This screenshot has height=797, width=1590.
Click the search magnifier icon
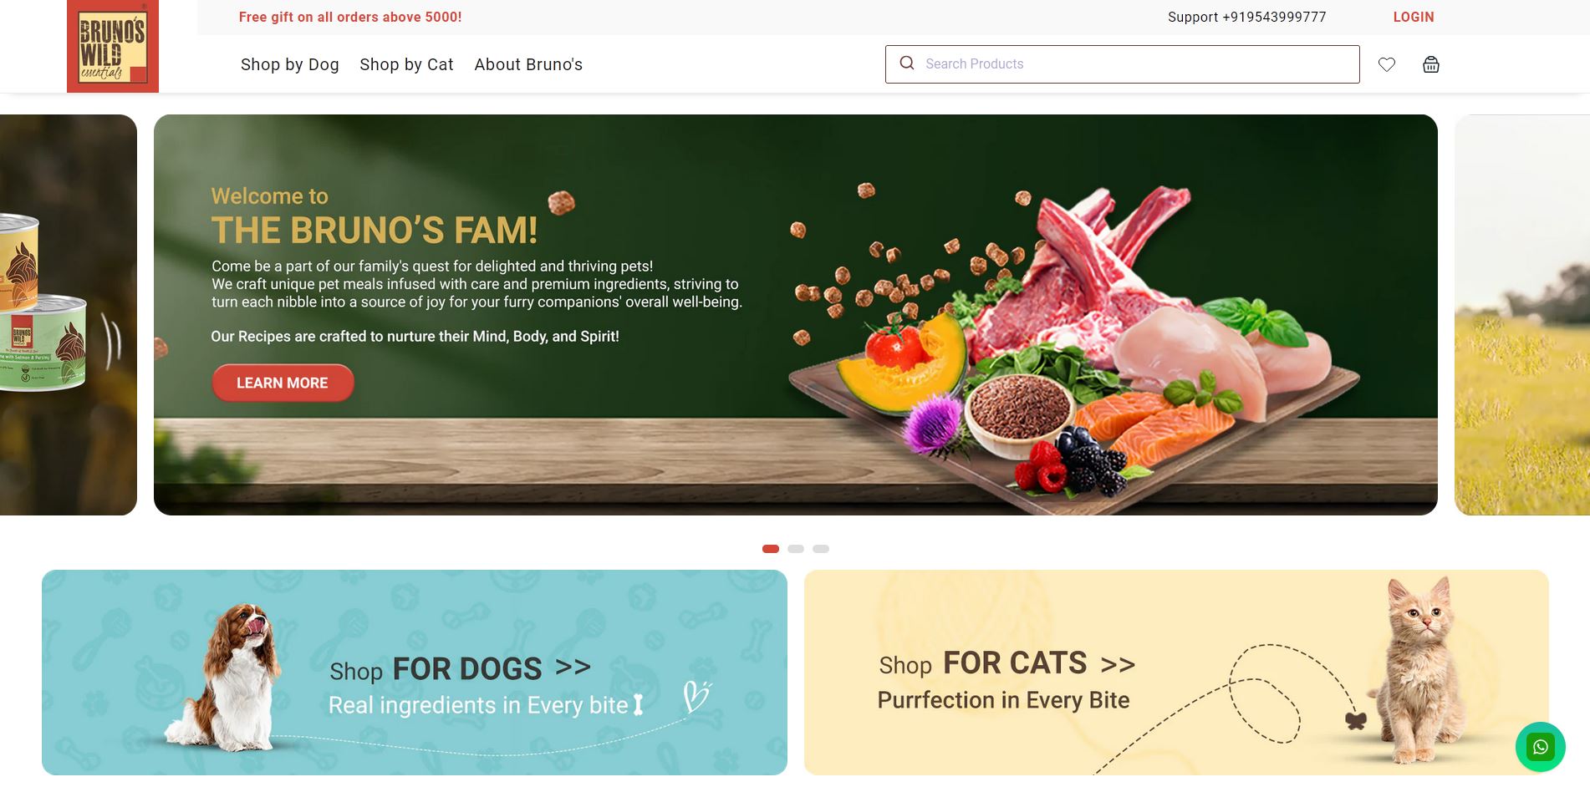(x=907, y=63)
